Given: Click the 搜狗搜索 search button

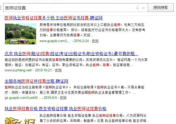Looking at the screenshot, I should click(161, 8).
